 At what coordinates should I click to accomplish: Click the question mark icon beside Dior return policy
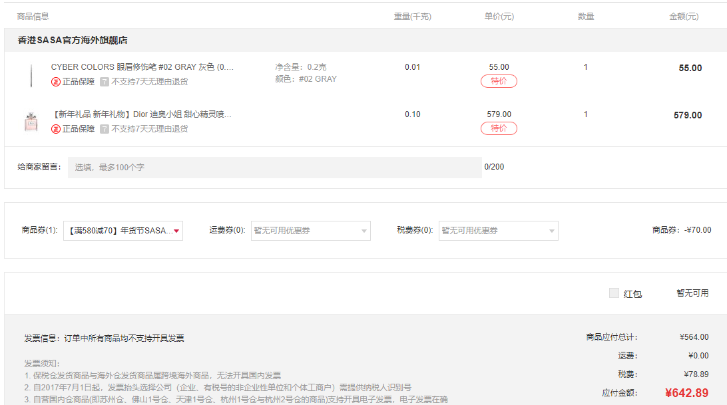tap(105, 129)
